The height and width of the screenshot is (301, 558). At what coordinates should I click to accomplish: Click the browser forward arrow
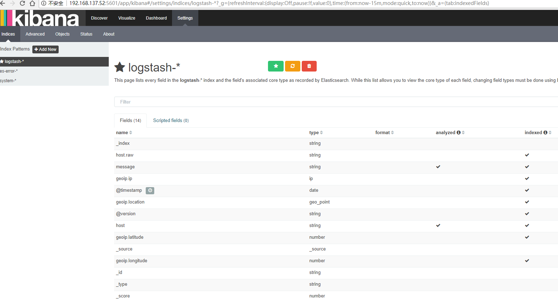pos(12,3)
